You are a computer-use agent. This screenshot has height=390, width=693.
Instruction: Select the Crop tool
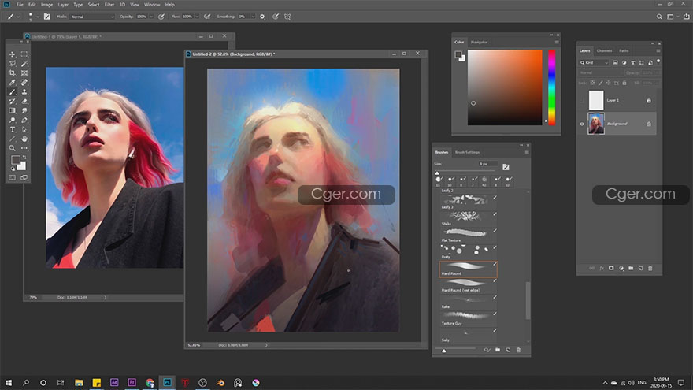(x=13, y=73)
